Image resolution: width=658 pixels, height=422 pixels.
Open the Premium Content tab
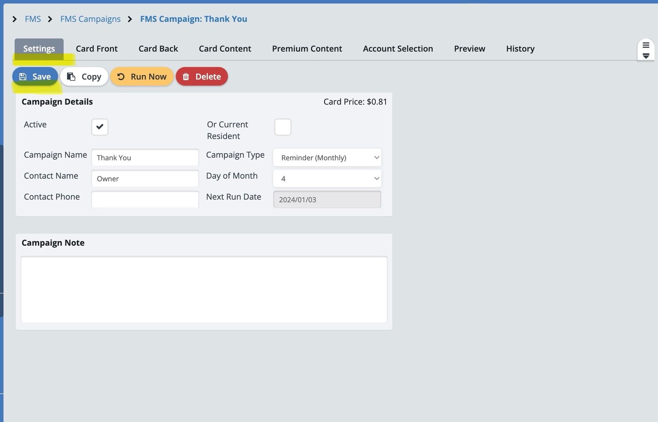[307, 49]
